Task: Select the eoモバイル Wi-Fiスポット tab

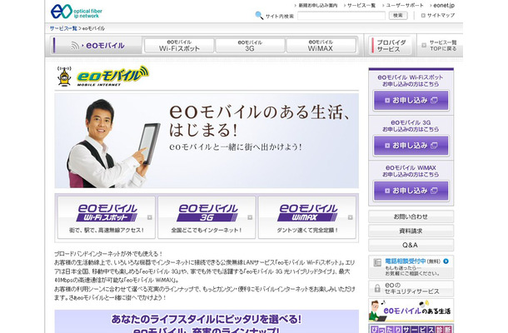Action: click(x=179, y=45)
